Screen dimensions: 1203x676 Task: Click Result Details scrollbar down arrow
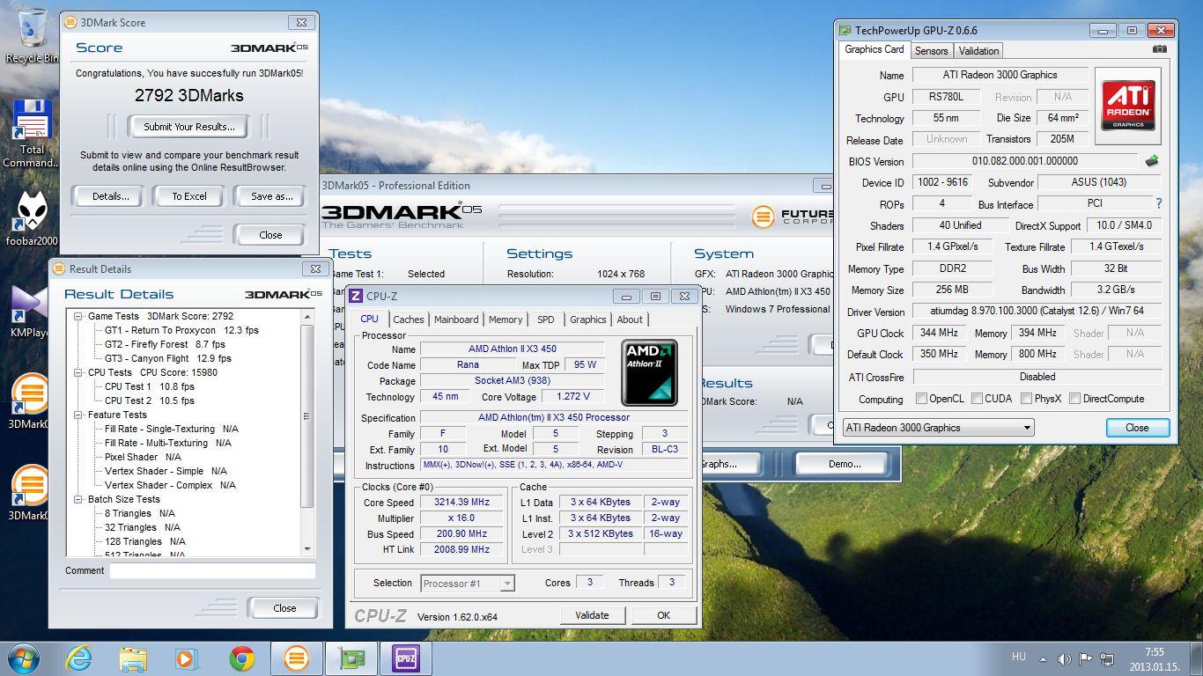pyautogui.click(x=307, y=549)
